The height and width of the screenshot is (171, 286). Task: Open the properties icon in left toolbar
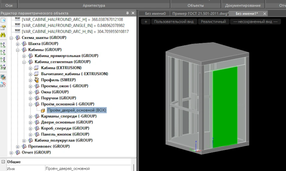3,27
